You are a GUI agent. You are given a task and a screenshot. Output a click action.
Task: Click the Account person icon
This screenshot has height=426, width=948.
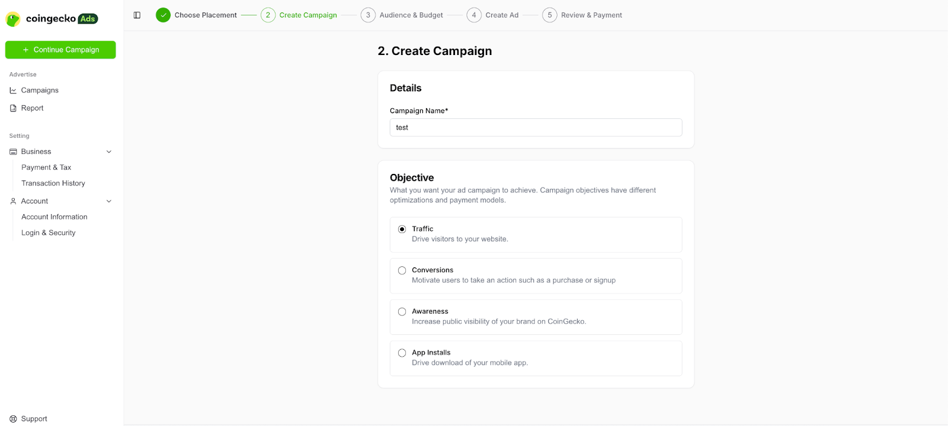(13, 201)
